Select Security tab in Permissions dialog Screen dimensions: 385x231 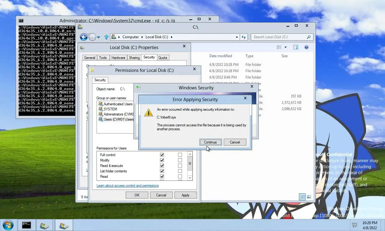click(100, 80)
